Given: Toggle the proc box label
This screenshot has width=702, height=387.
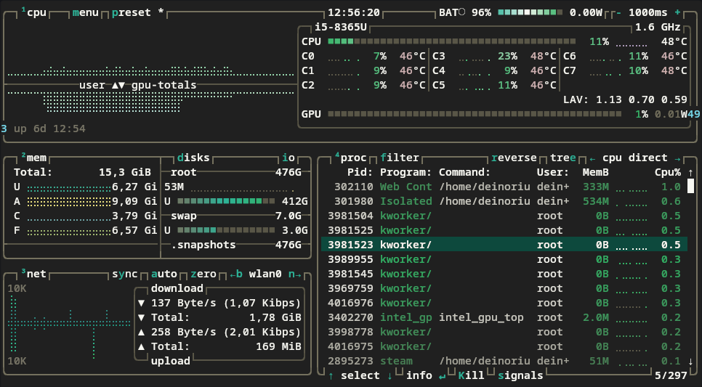Looking at the screenshot, I should point(350,158).
